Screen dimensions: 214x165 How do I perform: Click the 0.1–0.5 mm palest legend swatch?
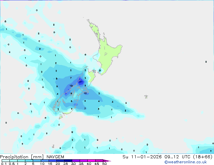6,161
